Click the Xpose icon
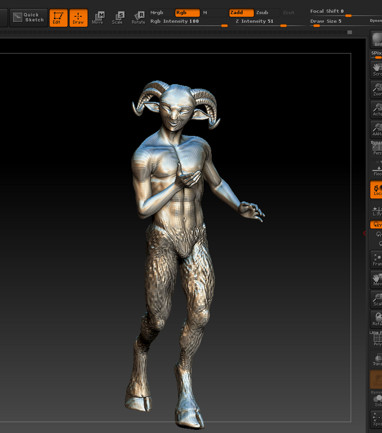Image resolution: width=382 pixels, height=433 pixels. point(376,420)
